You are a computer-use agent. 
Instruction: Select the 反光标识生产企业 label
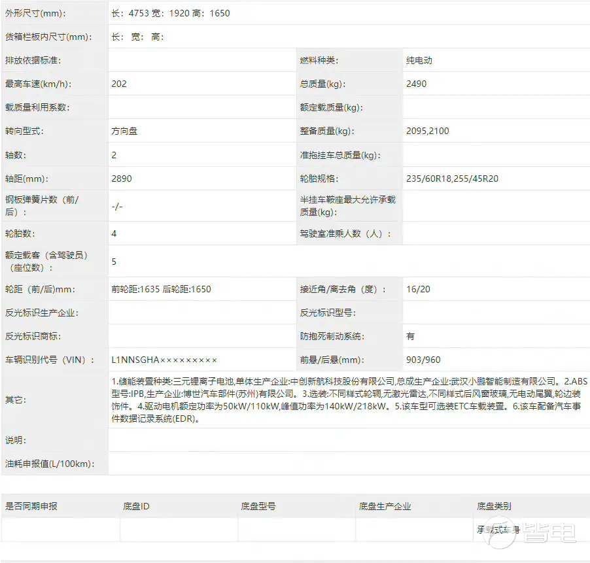click(42, 313)
